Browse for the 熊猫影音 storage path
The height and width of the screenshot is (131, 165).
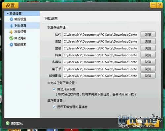tap(148, 76)
